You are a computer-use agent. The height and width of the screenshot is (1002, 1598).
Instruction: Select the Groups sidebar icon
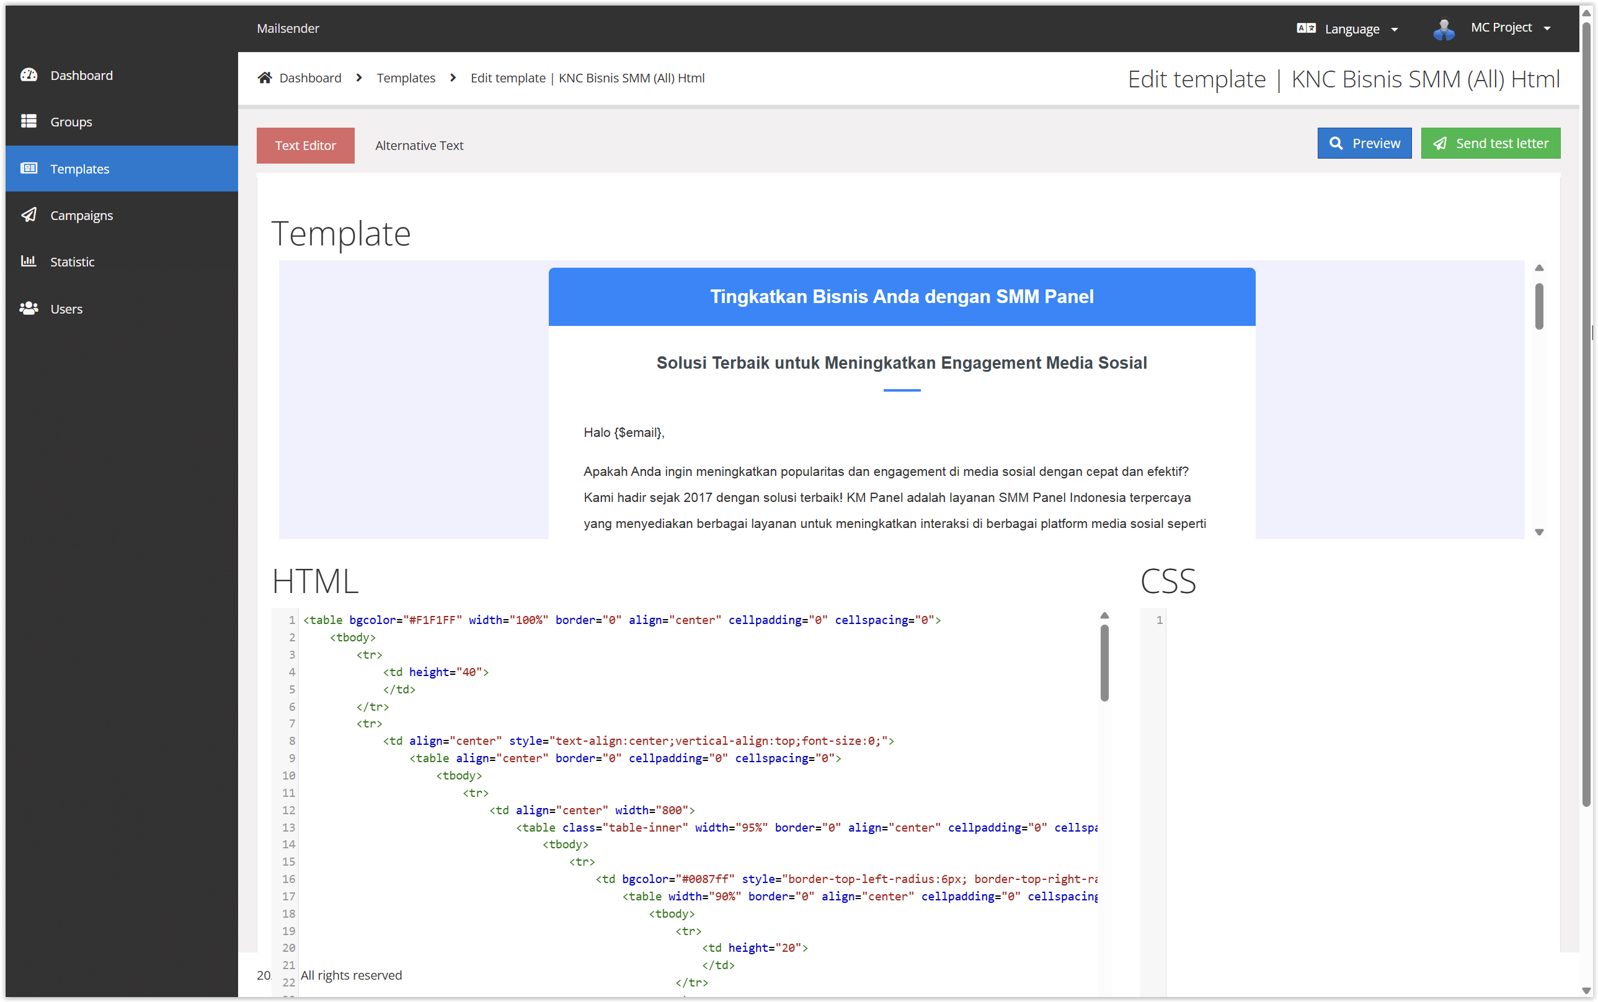pyautogui.click(x=29, y=121)
